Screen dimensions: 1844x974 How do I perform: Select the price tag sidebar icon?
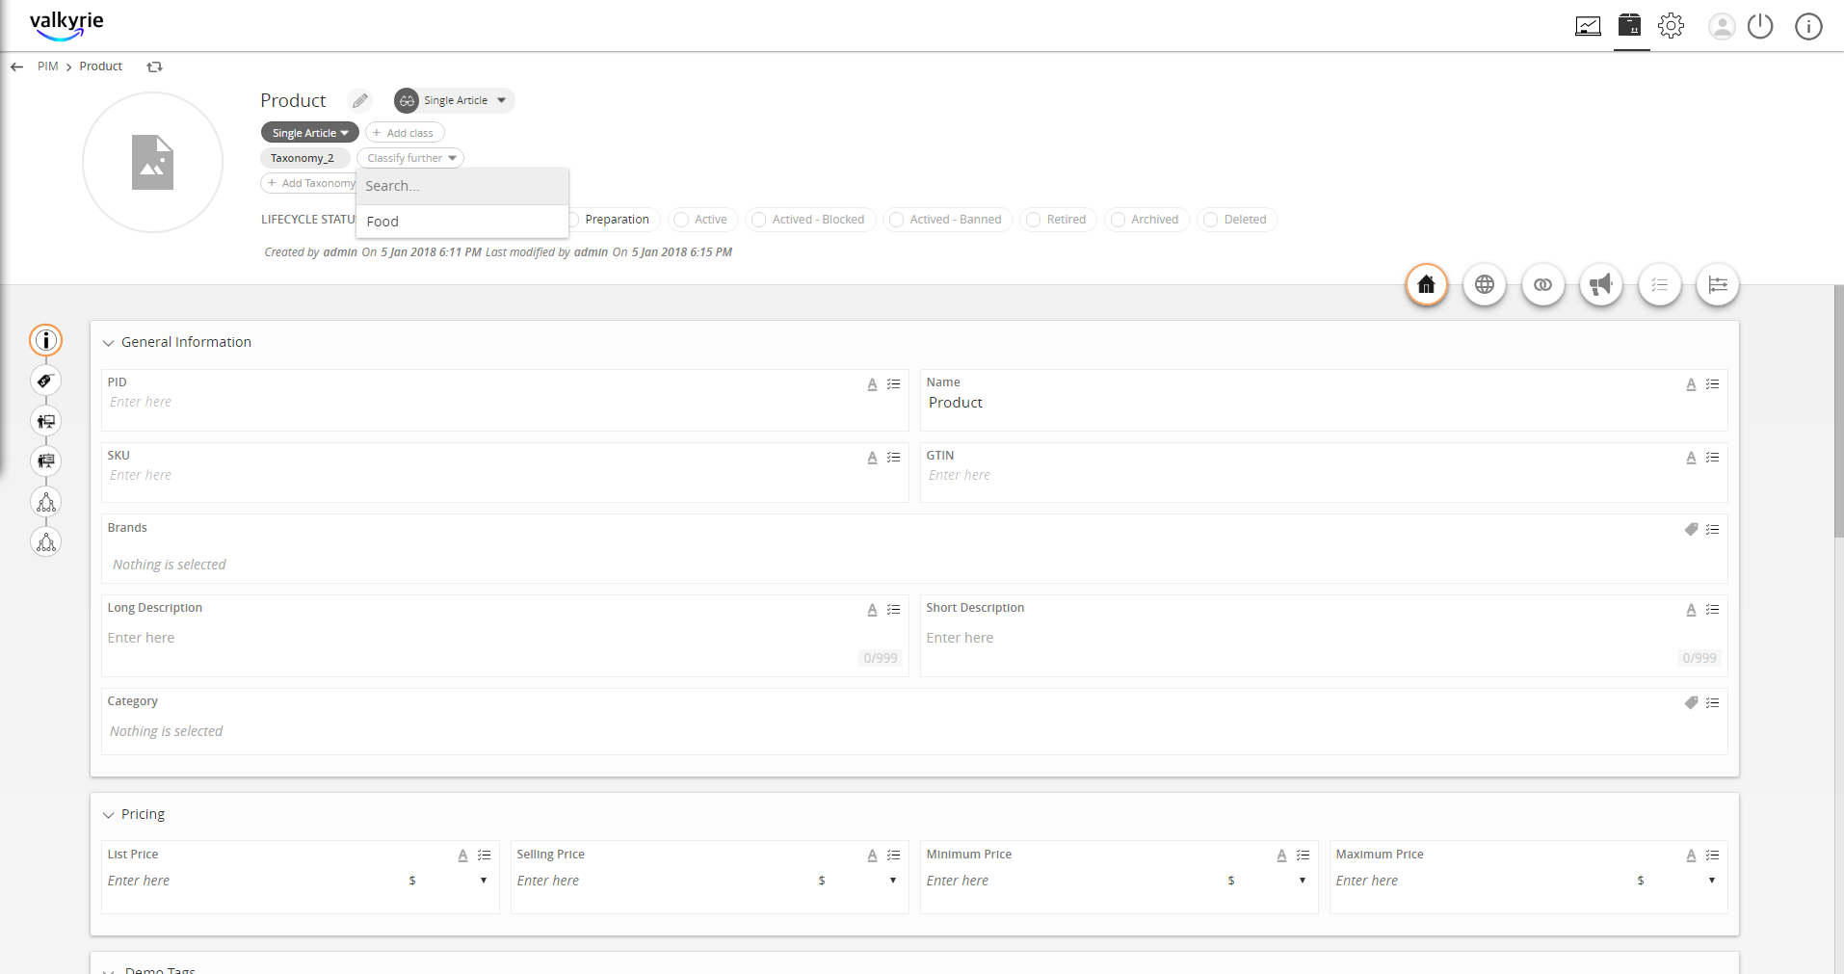coord(46,381)
